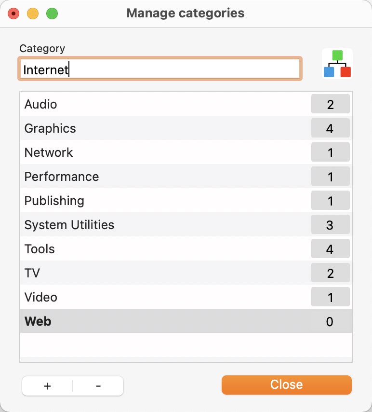Click the zero count next to Web
Image resolution: width=372 pixels, height=412 pixels.
pyautogui.click(x=330, y=322)
